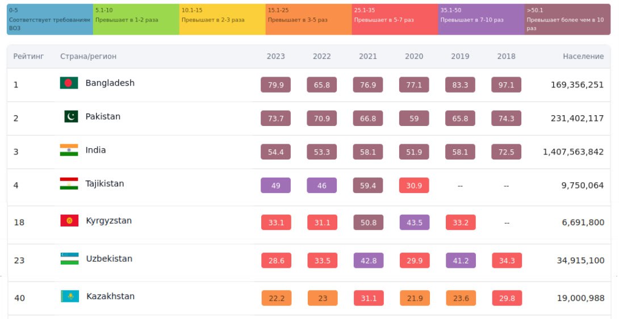
Task: Open the Kyrgyzstan country link
Action: (109, 221)
